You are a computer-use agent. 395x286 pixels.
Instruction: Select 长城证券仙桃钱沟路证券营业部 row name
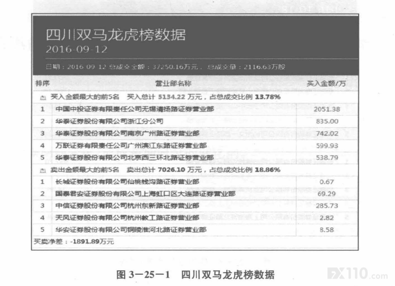pos(127,182)
